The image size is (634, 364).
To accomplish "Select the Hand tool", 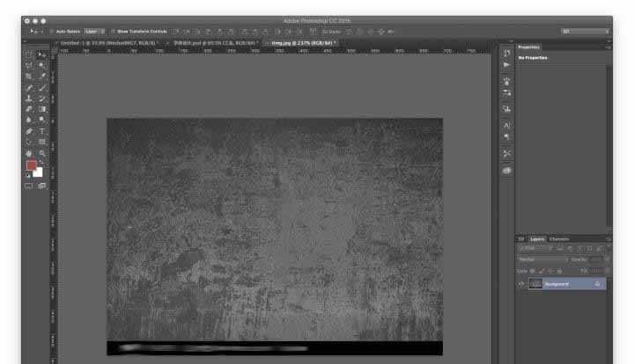I will (29, 153).
